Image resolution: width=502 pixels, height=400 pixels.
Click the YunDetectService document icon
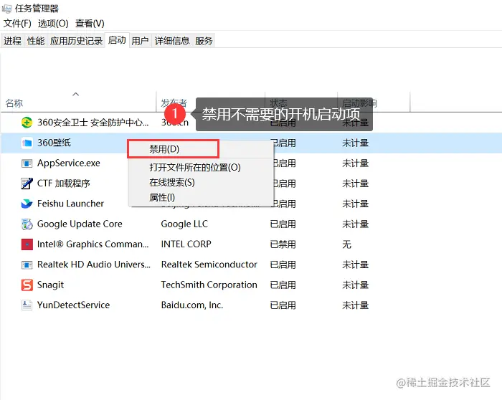[27, 305]
